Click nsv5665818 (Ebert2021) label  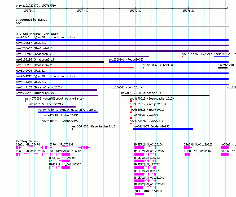pos(147,110)
